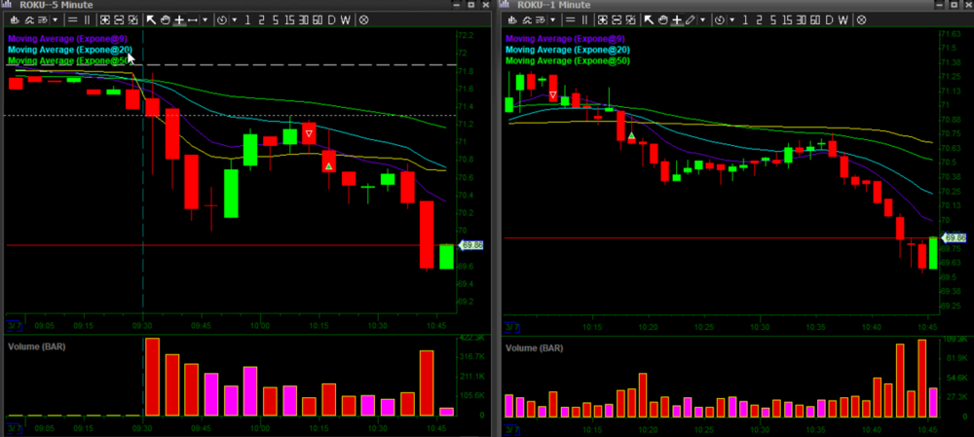Set 1 Minute chart to 60 minute interval

[x=814, y=19]
